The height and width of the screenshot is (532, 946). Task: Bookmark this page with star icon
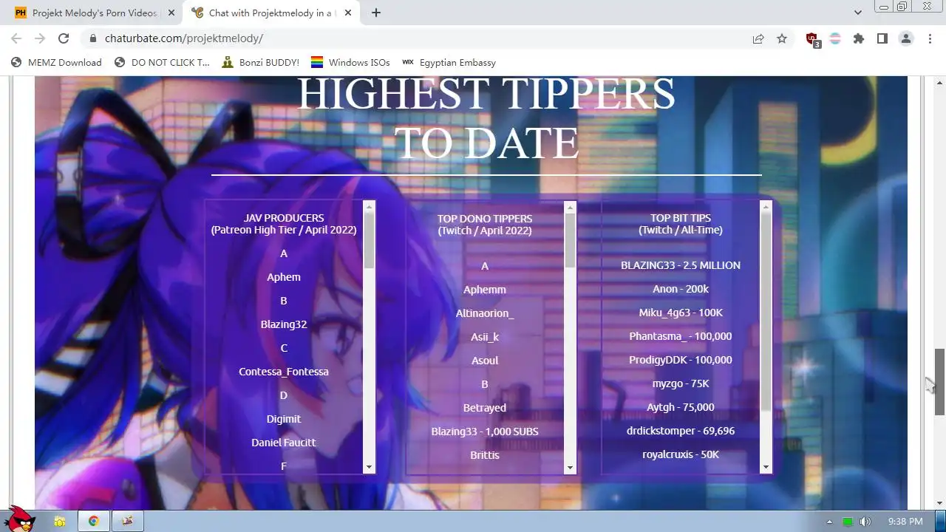[782, 38]
